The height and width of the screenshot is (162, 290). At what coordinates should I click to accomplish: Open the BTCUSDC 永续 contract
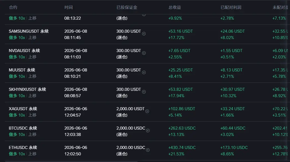[x=23, y=128]
